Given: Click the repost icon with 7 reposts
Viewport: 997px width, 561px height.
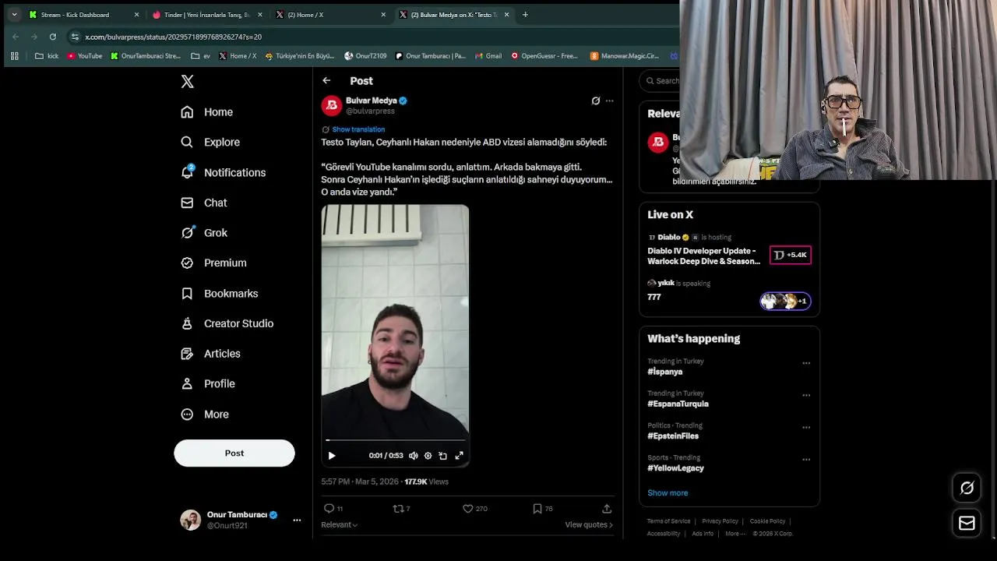Looking at the screenshot, I should [401, 509].
